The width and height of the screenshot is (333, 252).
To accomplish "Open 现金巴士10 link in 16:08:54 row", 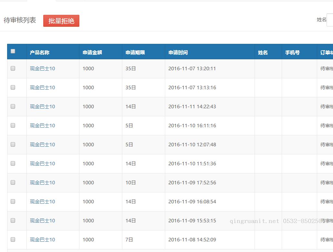I will coord(43,201).
